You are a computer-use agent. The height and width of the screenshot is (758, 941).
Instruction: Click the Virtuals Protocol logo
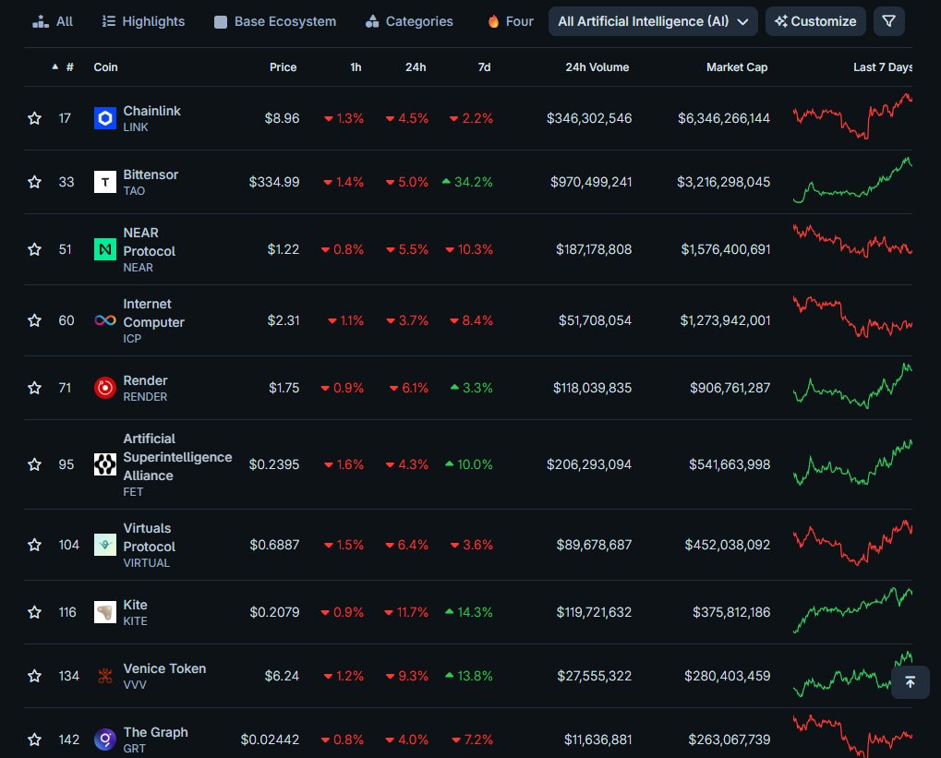coord(104,545)
